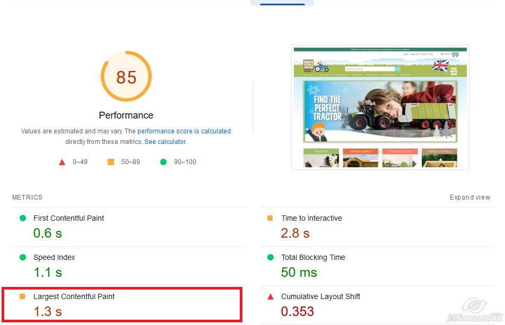Expand the metrics view

469,197
